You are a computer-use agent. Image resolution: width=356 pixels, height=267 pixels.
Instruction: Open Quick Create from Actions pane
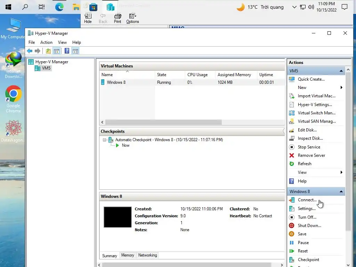tap(311, 79)
